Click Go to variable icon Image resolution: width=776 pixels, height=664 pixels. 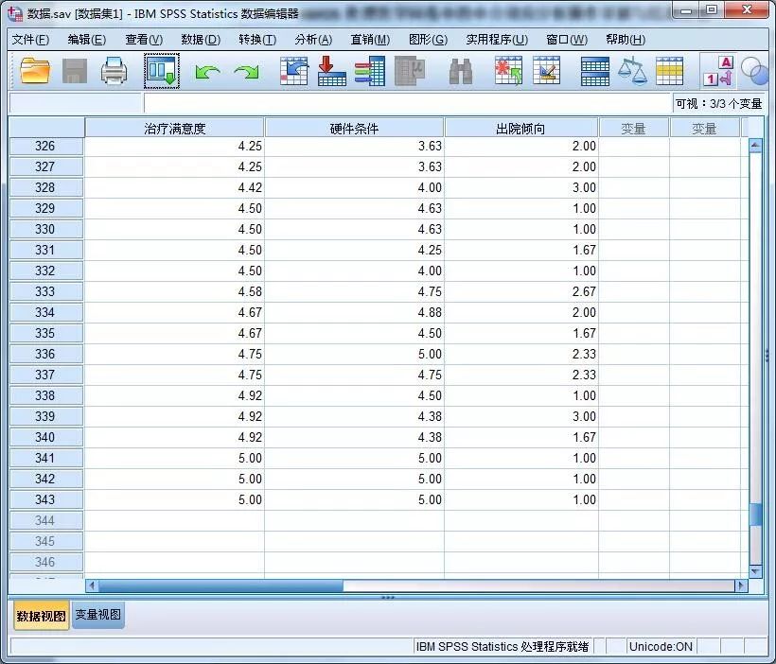[x=331, y=71]
